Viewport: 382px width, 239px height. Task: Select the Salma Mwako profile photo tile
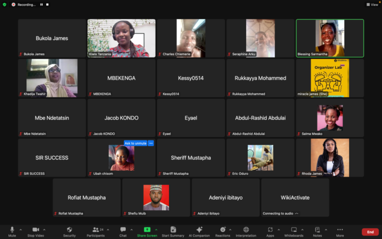[330, 118]
